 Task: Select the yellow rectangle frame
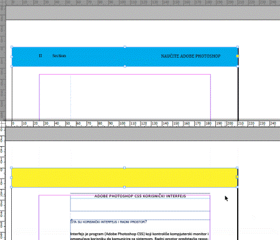(124, 178)
